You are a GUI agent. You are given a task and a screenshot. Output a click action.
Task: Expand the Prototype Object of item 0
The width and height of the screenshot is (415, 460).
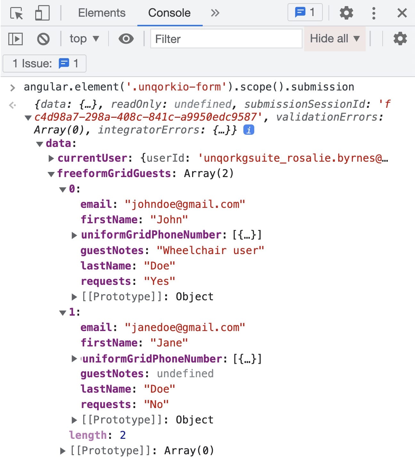click(x=74, y=297)
